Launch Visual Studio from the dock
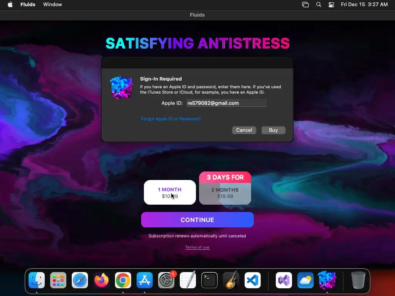The height and width of the screenshot is (296, 395). click(284, 280)
